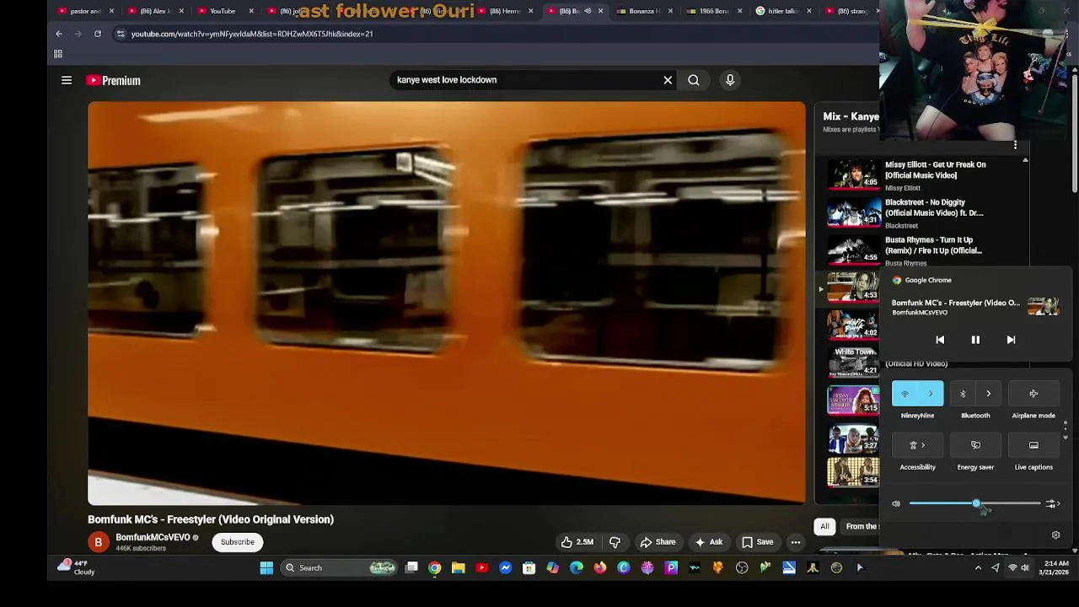Run search with the magnifier button

click(x=694, y=80)
